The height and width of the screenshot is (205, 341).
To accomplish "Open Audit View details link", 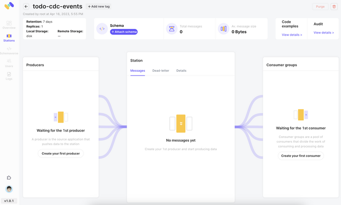I will (324, 33).
